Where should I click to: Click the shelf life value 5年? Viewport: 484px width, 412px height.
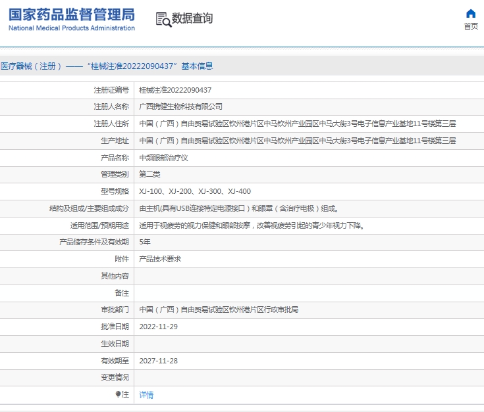(x=145, y=242)
